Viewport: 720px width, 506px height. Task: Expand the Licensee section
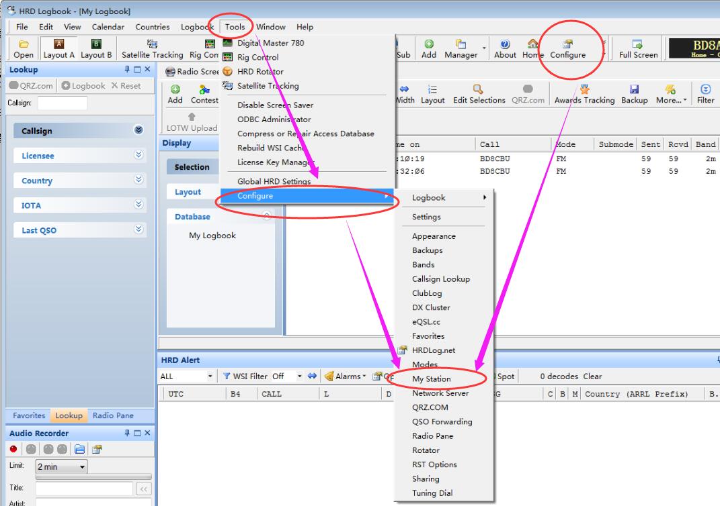(138, 155)
